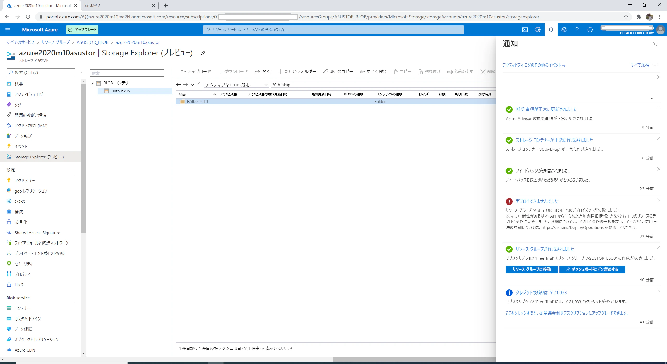Expand the すべて無視 chevron in notifications
The height and width of the screenshot is (364, 667).
655,65
